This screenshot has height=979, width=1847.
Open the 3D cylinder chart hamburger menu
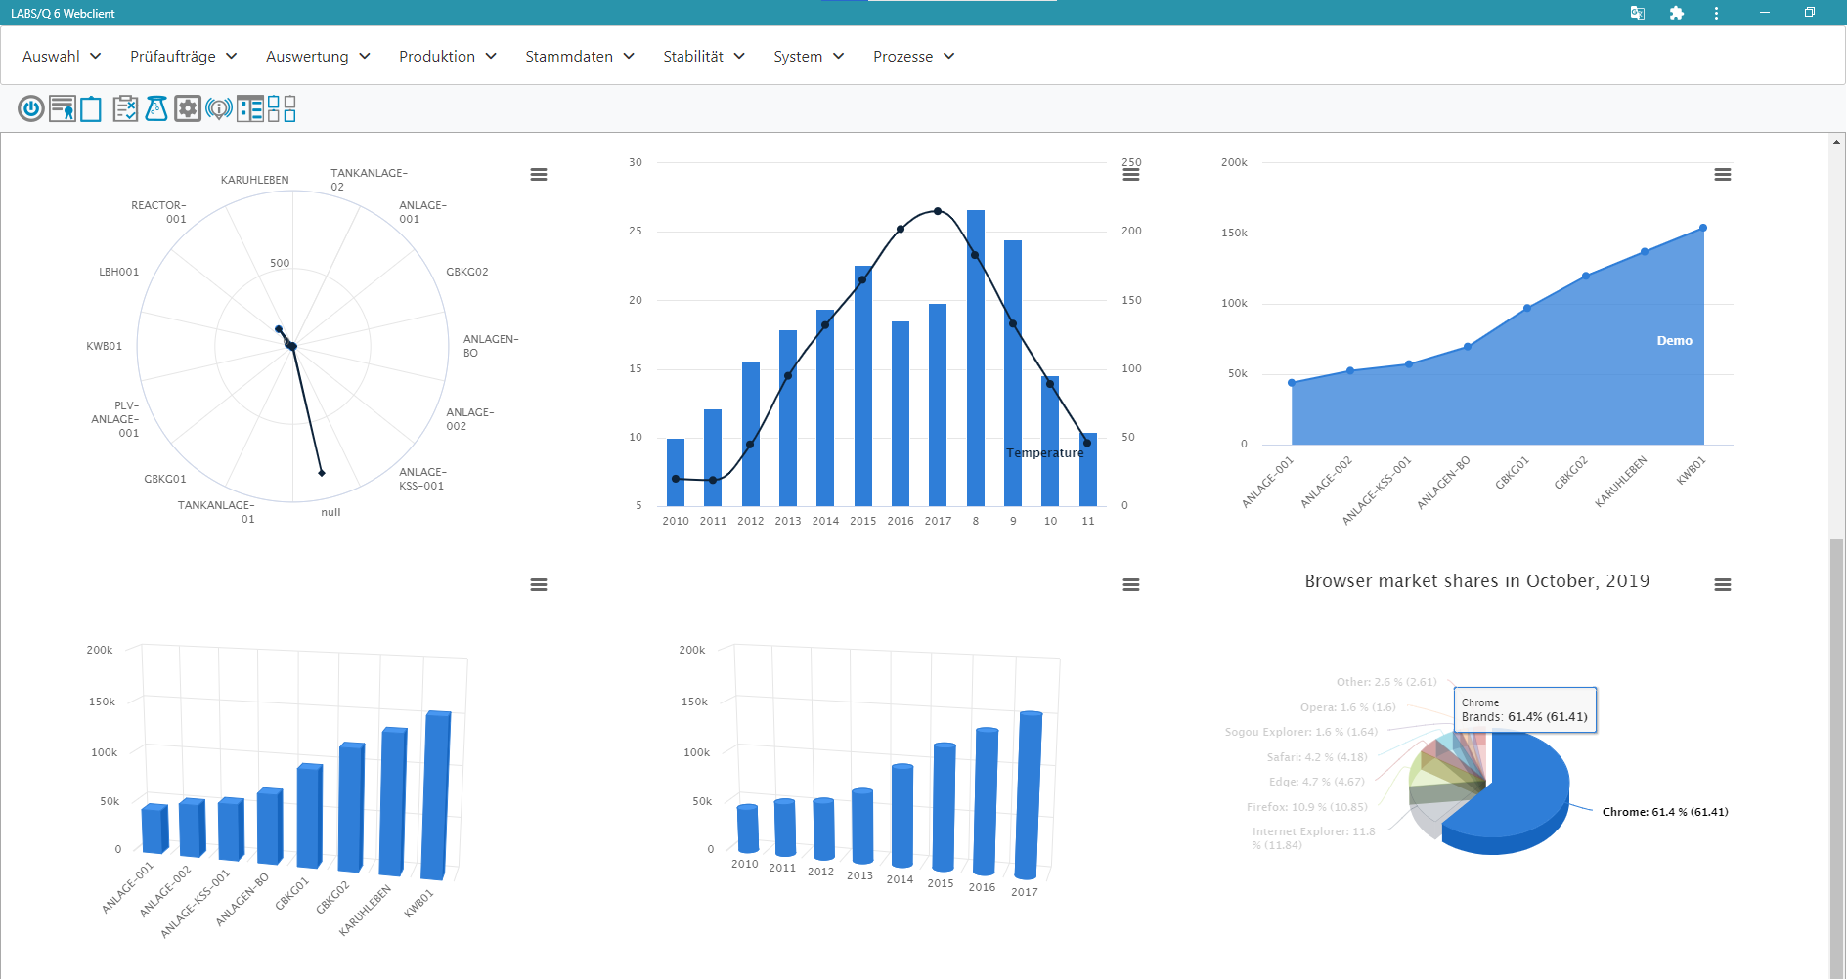tap(1131, 585)
